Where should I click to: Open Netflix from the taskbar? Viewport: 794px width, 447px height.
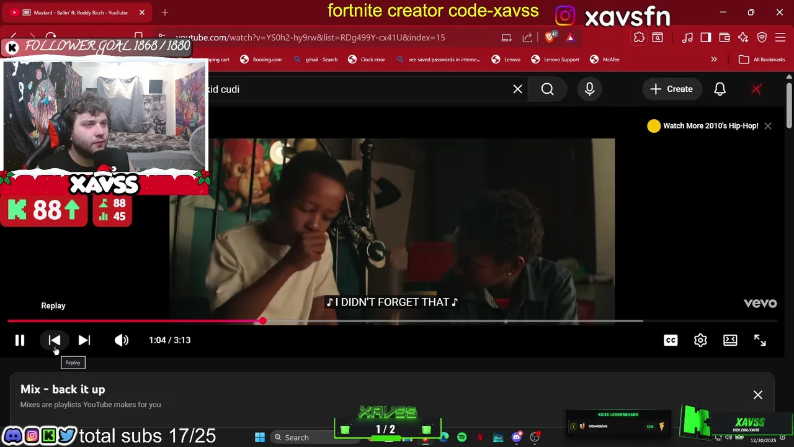pos(480,437)
